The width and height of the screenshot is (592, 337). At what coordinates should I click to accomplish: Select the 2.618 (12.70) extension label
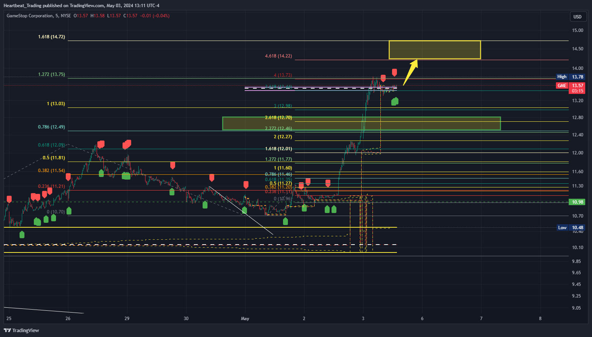[x=279, y=118]
